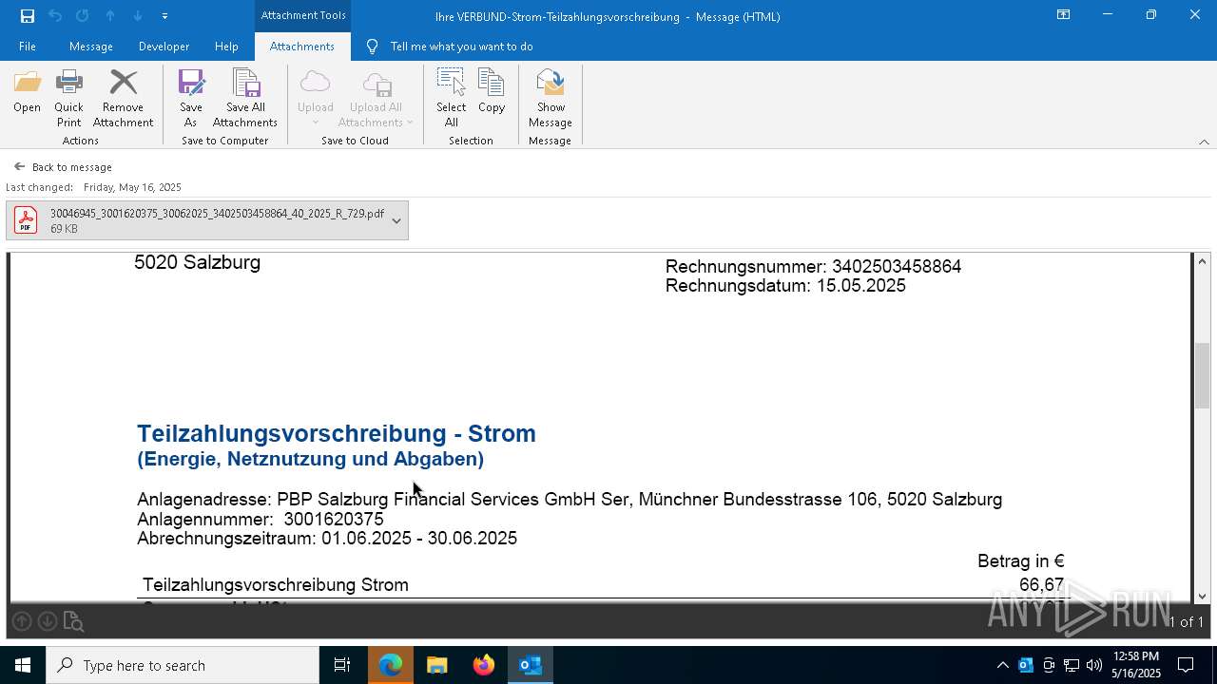Click the (Energie, Netznutzung und Abgaben) subtitle

point(310,459)
